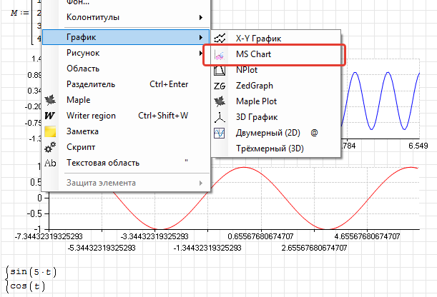437x297 pixels.
Task: Click the 3D График axes icon
Action: (x=220, y=117)
